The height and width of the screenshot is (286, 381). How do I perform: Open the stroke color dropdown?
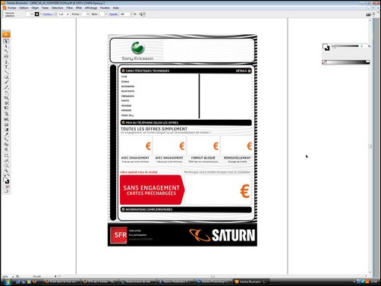[x=41, y=14]
